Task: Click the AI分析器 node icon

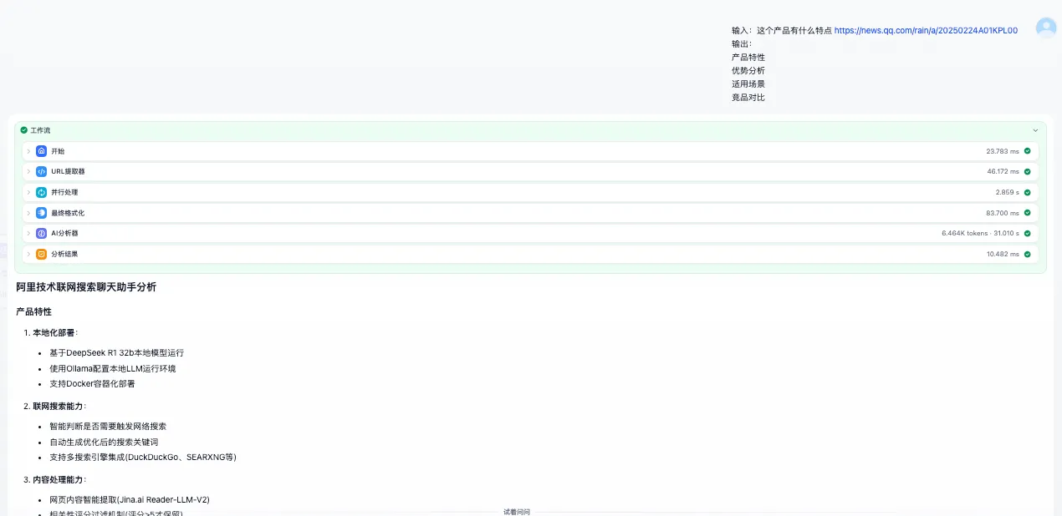Action: pyautogui.click(x=41, y=233)
